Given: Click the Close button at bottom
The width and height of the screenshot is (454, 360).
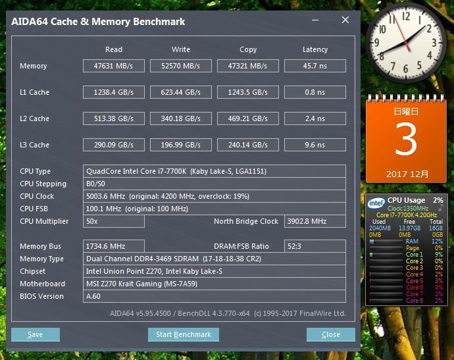Looking at the screenshot, I should [x=331, y=334].
